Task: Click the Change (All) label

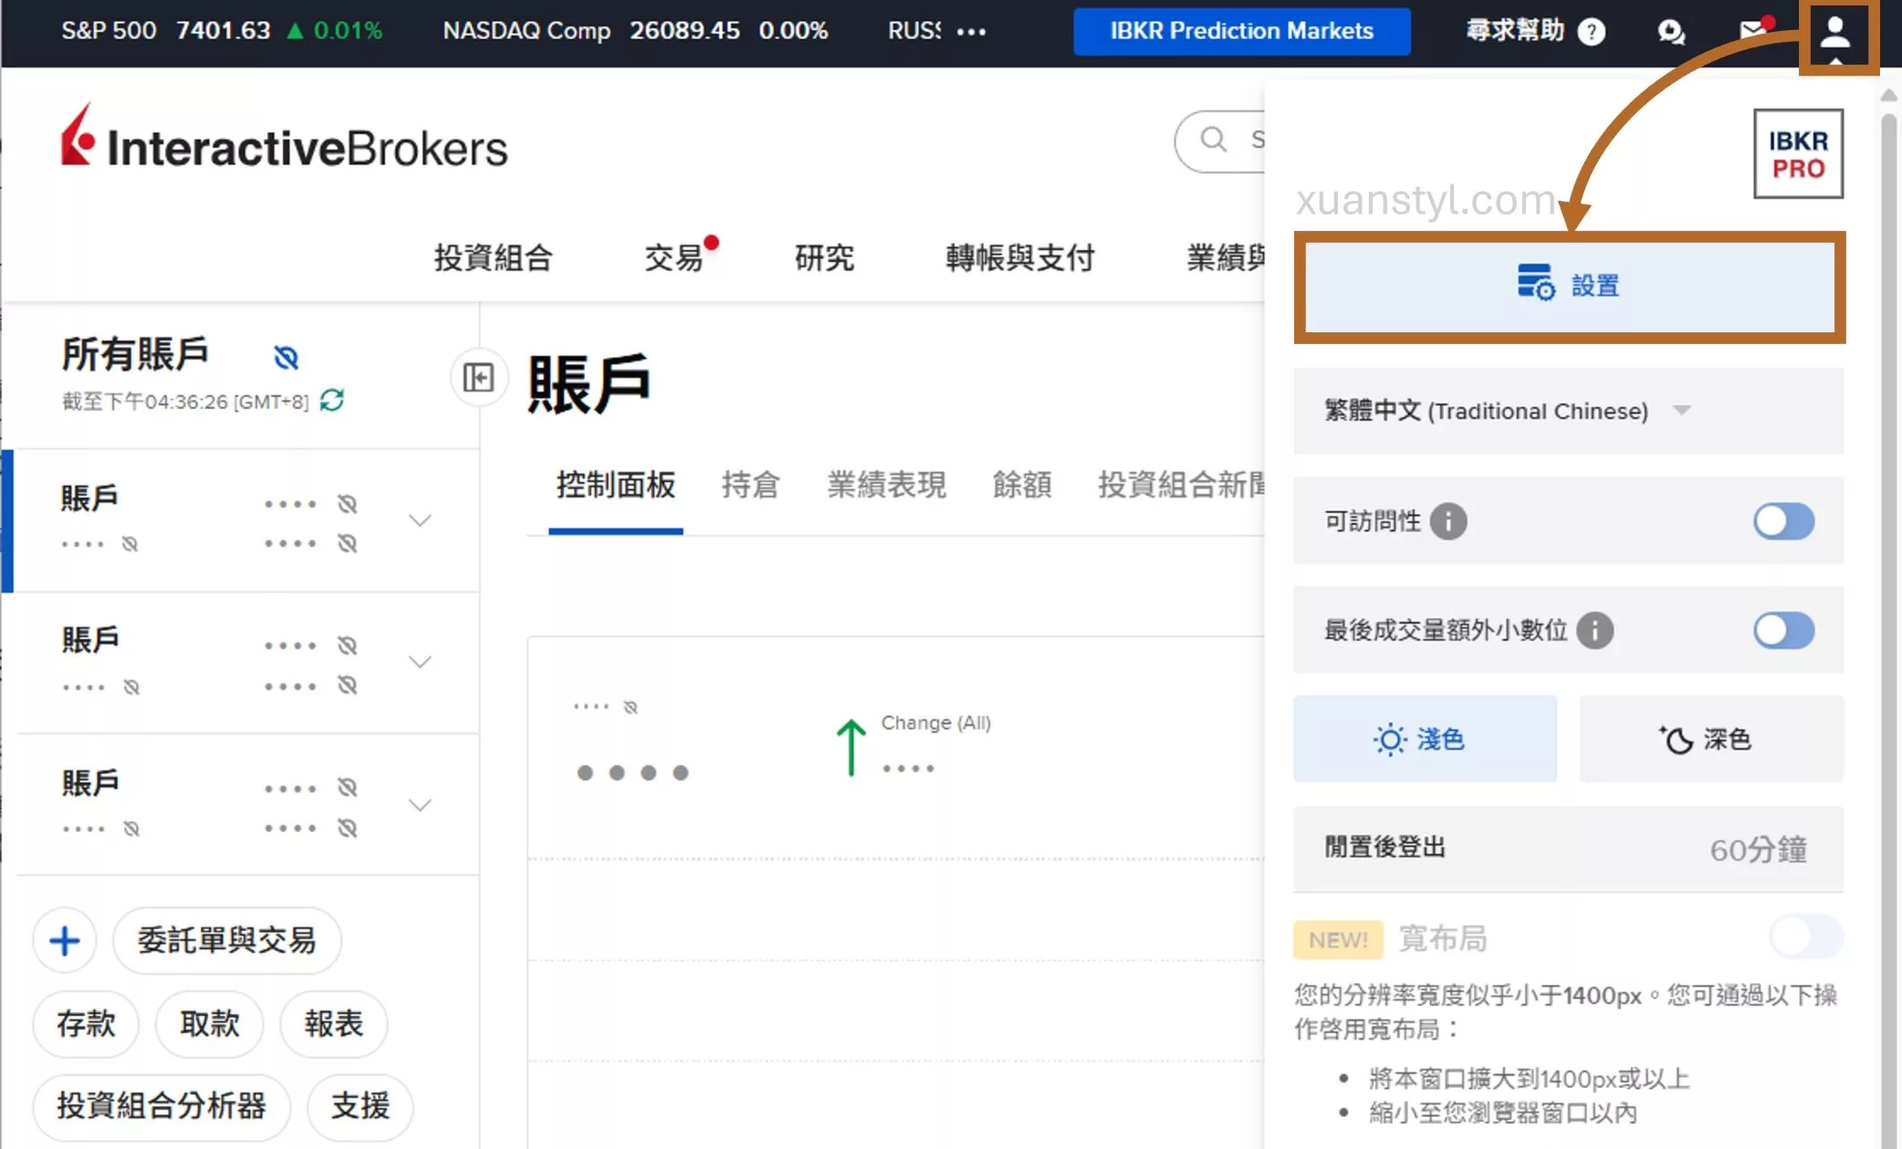Action: (935, 723)
